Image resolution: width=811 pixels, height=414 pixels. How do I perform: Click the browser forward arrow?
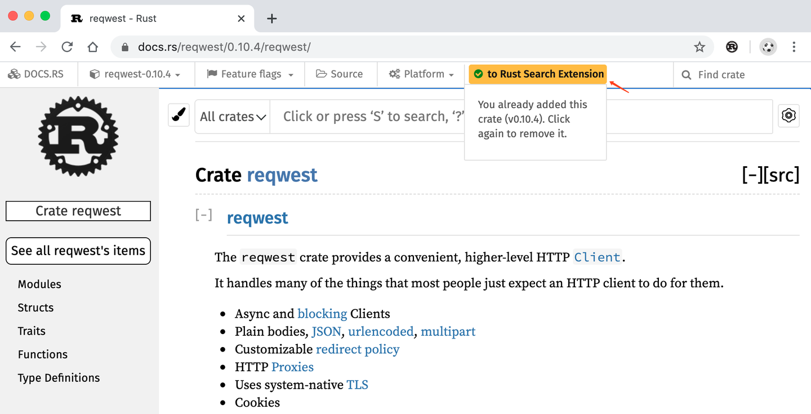[41, 47]
